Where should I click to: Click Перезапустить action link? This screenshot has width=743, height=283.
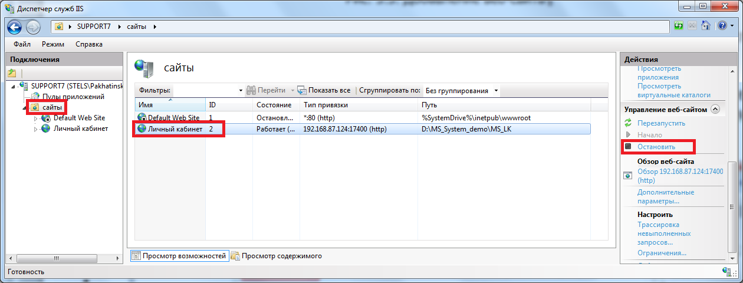coord(661,123)
